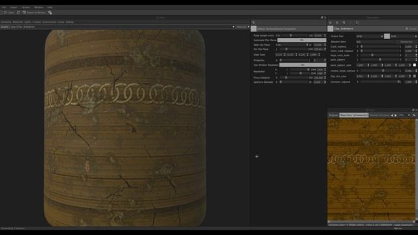Open the Clay_tint_color swatch

click(x=415, y=76)
